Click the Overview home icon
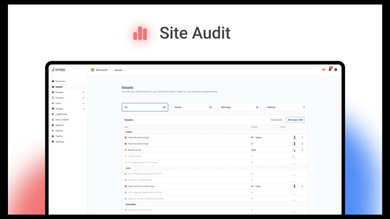390x219 pixels. tap(52, 81)
